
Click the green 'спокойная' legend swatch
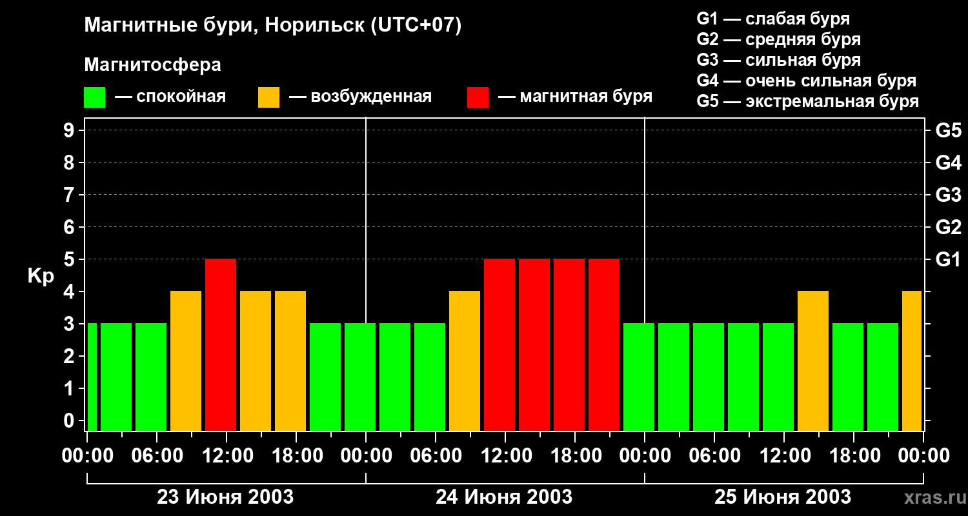point(94,97)
